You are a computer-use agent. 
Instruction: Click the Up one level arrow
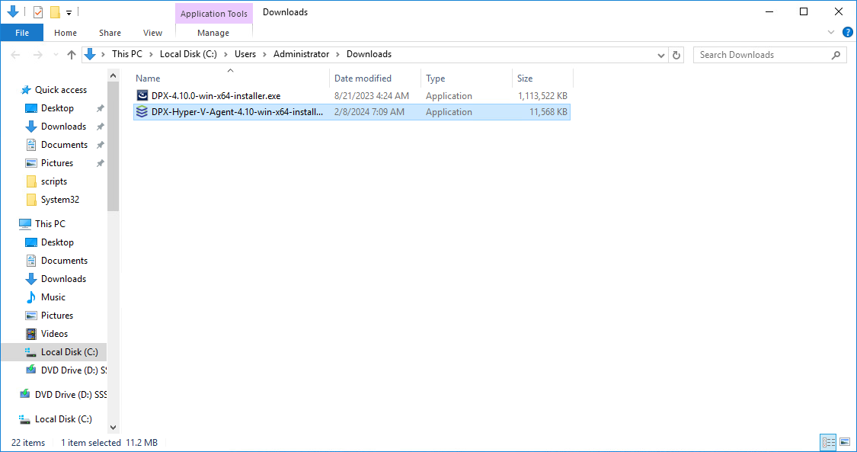72,55
